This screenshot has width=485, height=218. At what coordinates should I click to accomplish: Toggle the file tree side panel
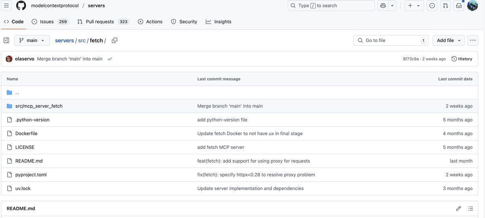click(x=6, y=40)
